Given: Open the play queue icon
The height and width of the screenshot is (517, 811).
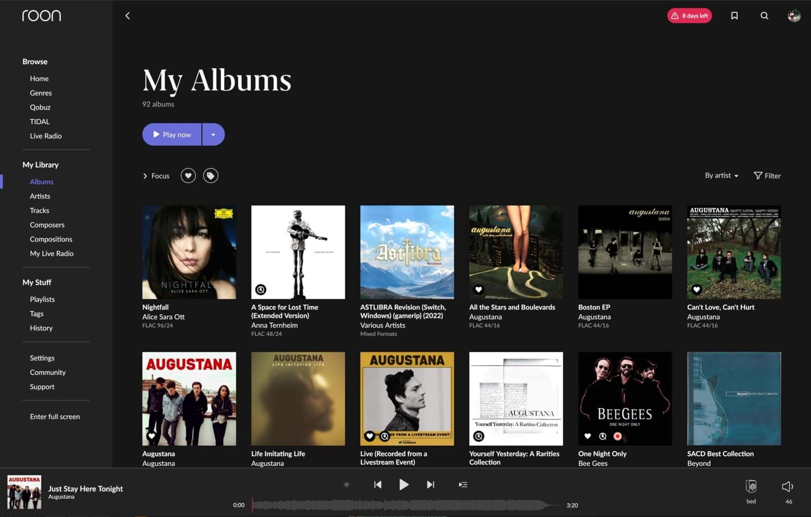Looking at the screenshot, I should click(463, 485).
